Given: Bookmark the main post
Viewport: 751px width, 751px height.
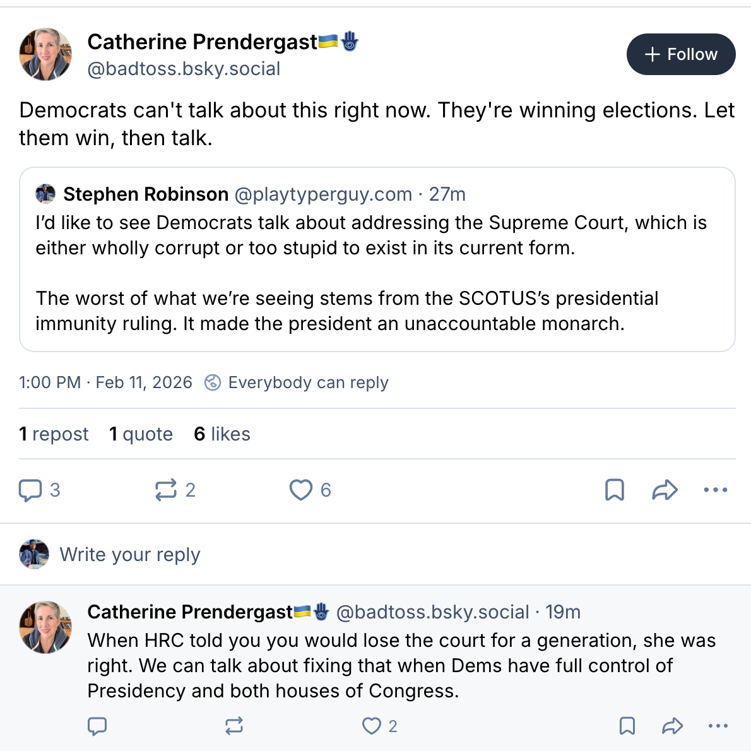Looking at the screenshot, I should pyautogui.click(x=615, y=490).
